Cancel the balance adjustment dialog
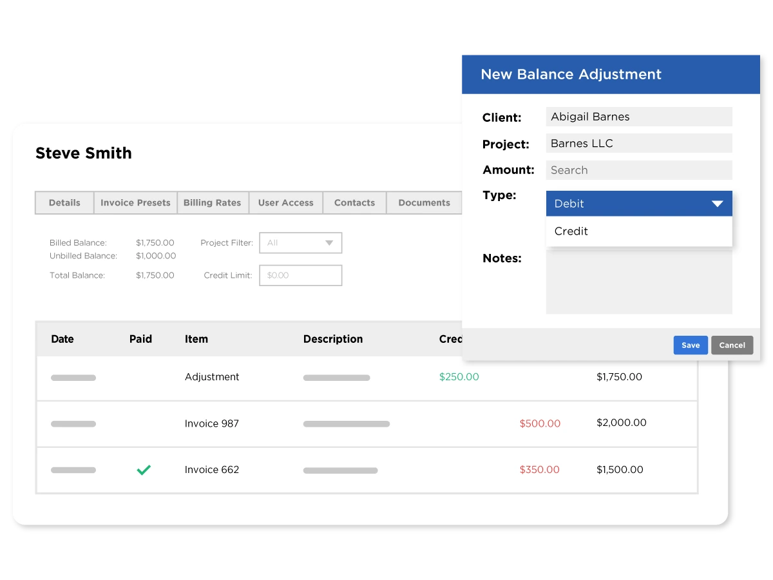773x580 pixels. tap(732, 345)
